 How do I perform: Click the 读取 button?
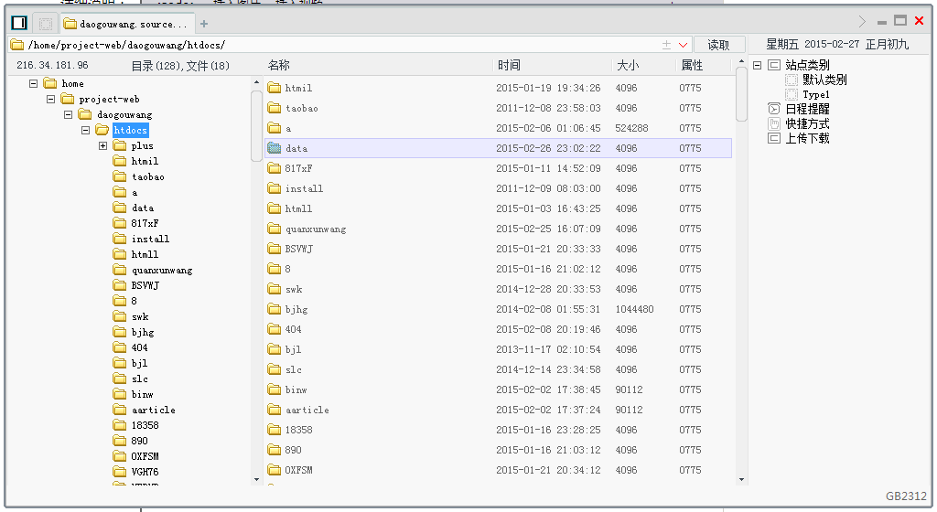pos(719,45)
